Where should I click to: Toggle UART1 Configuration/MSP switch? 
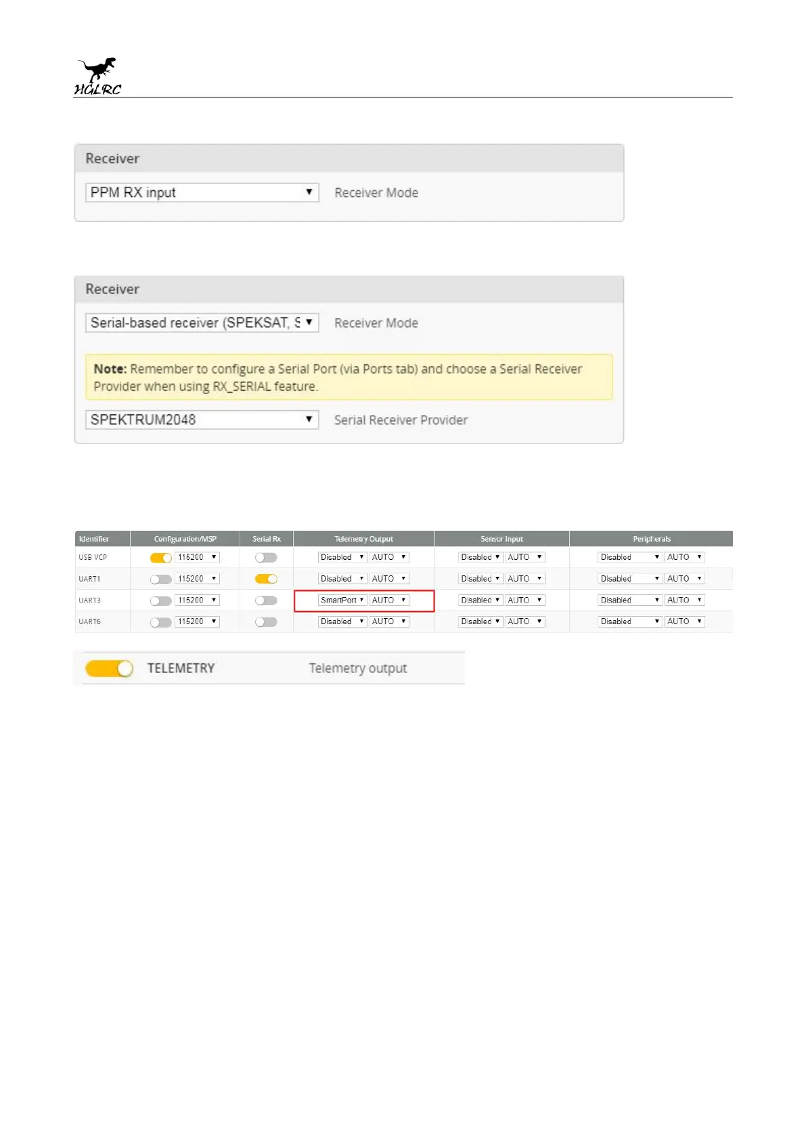pyautogui.click(x=161, y=579)
